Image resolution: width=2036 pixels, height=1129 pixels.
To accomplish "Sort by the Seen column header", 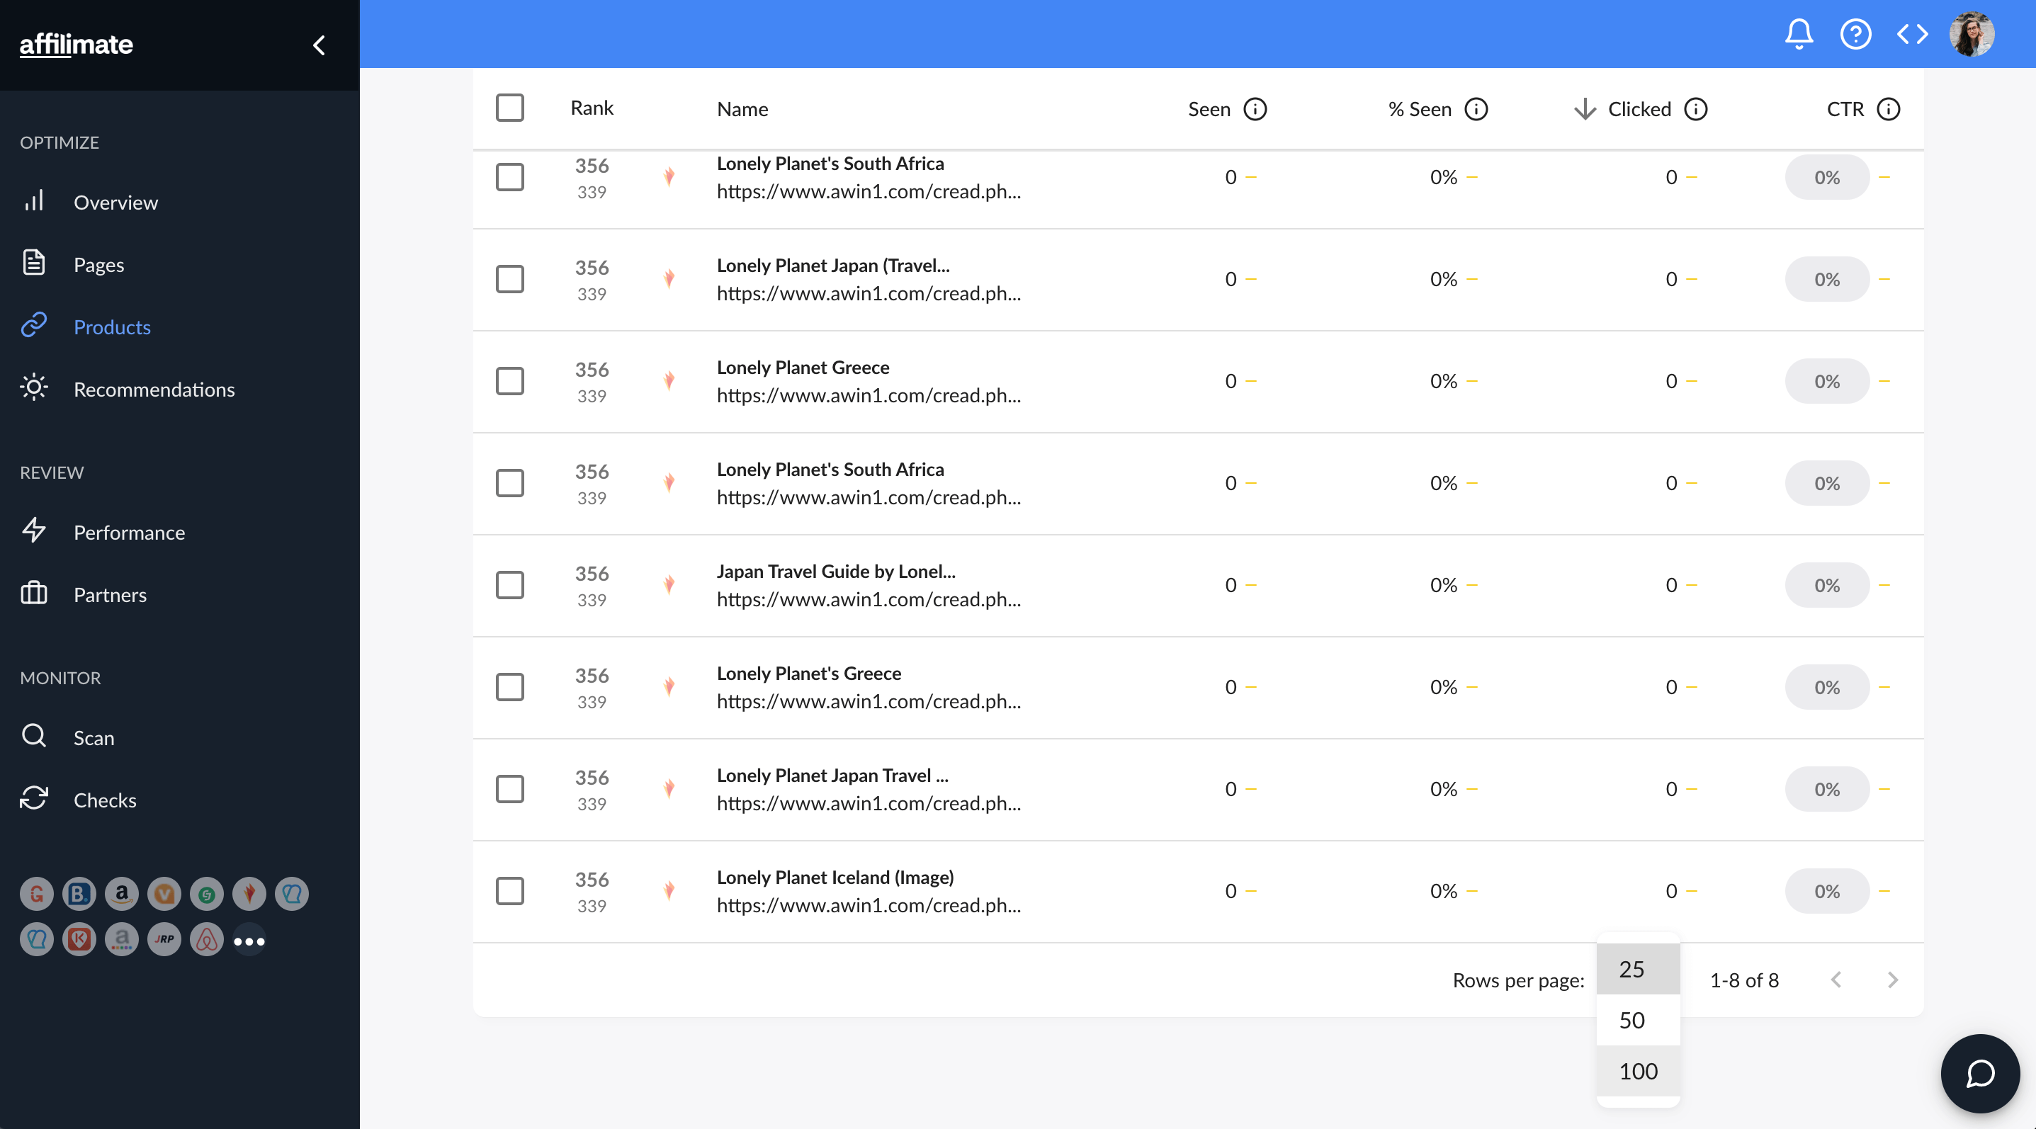I will coord(1209,109).
